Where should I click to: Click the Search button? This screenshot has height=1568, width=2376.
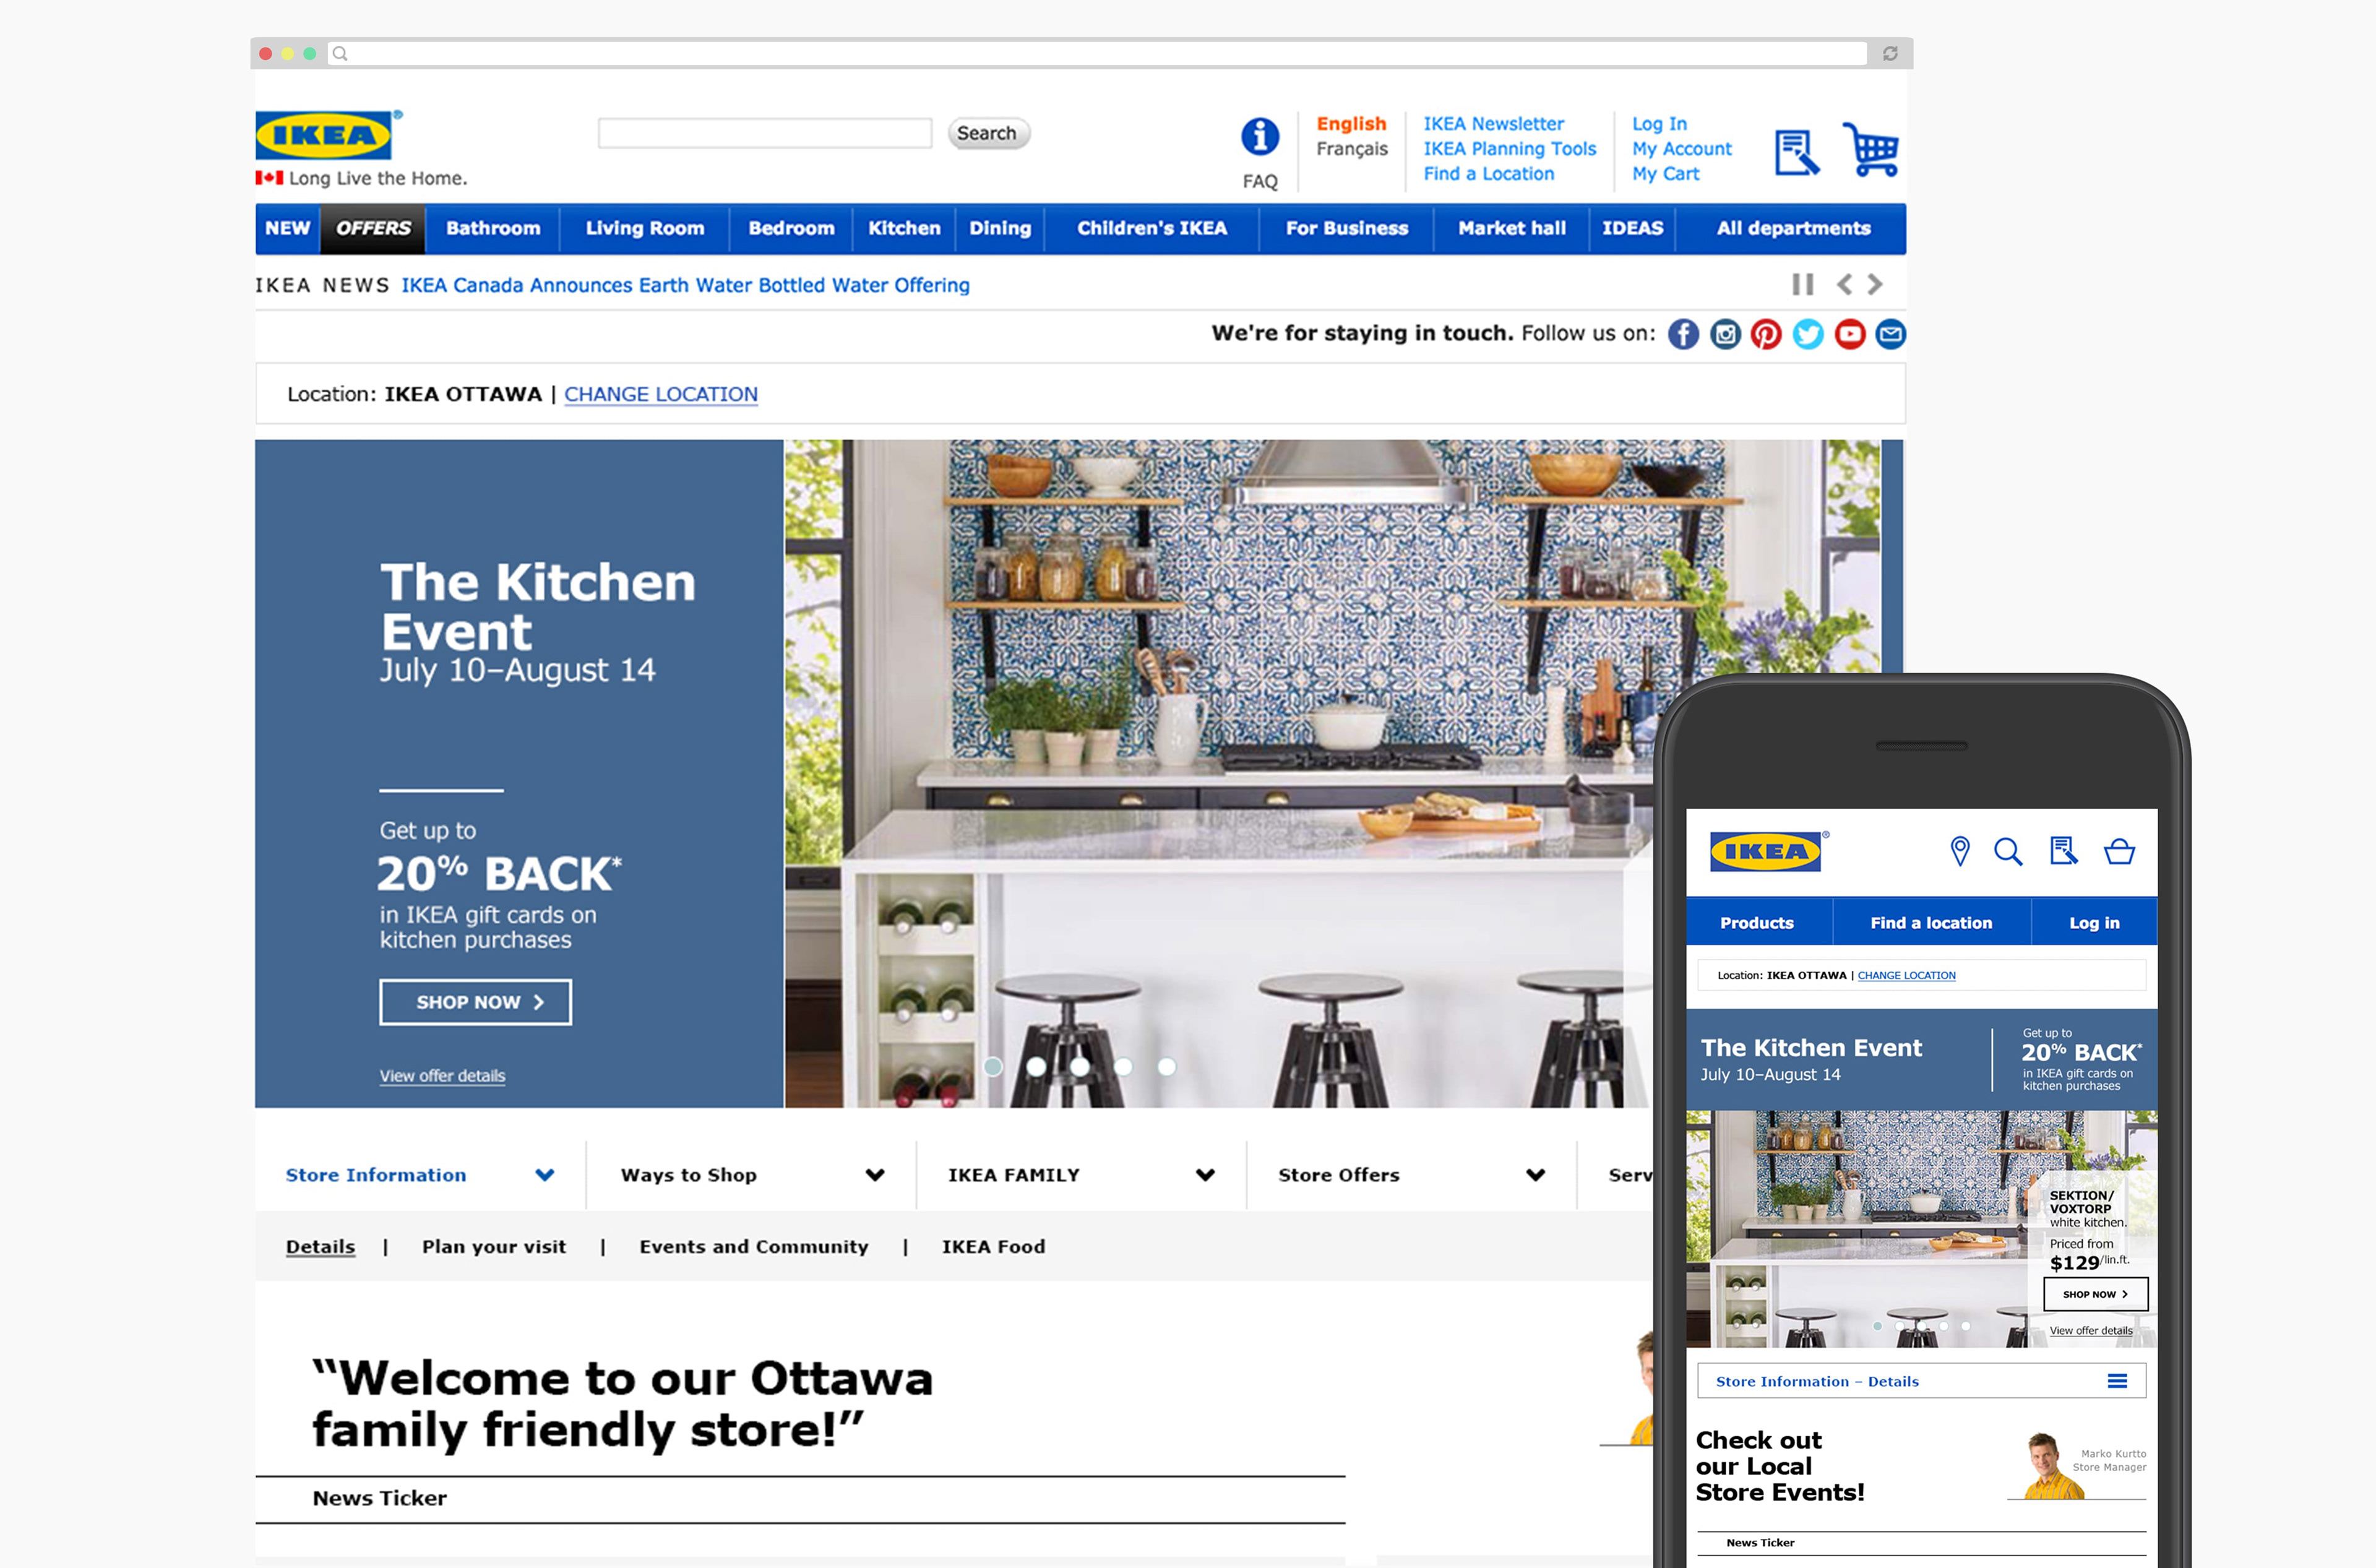point(988,133)
